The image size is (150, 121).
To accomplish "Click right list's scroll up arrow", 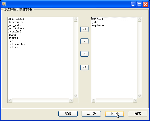I will 140,20.
